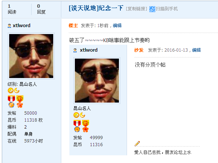218x163 pixels.
Task: Click the user icon beside quoted xtlword
Action: (x=75, y=50)
